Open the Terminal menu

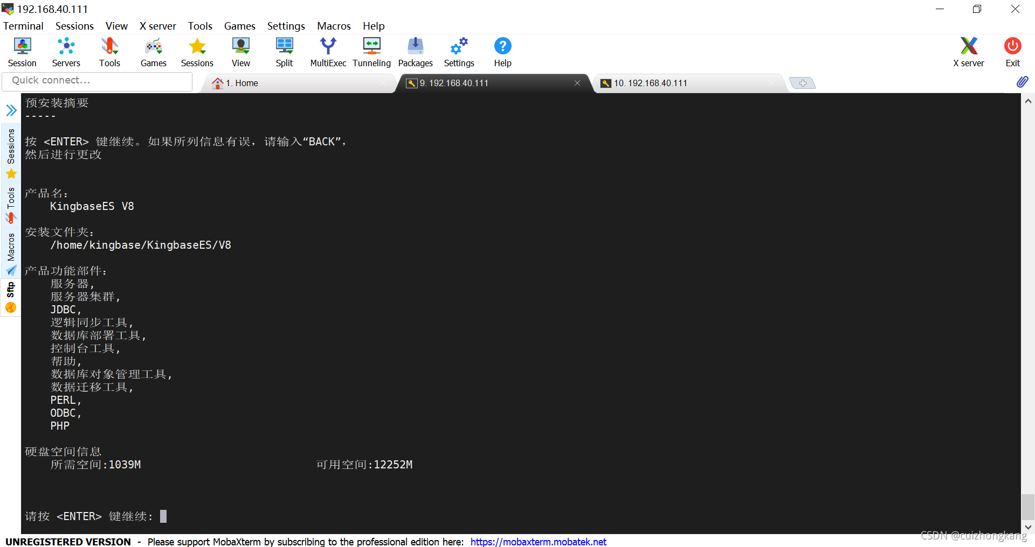pyautogui.click(x=23, y=26)
